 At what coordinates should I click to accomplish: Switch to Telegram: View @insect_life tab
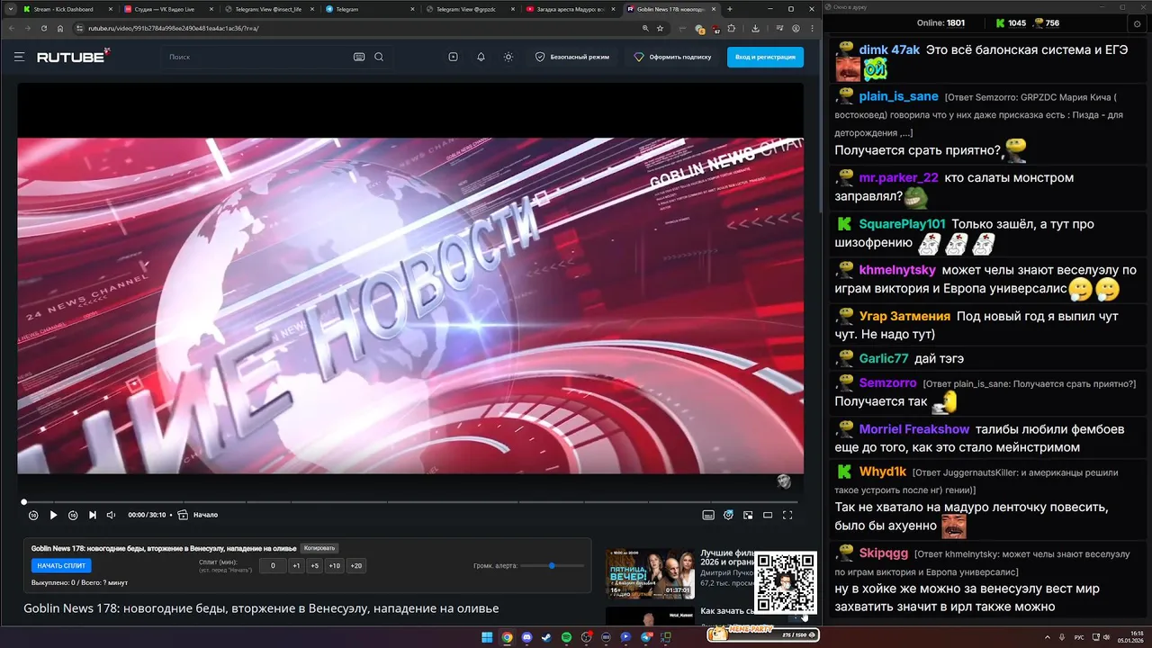pyautogui.click(x=268, y=9)
